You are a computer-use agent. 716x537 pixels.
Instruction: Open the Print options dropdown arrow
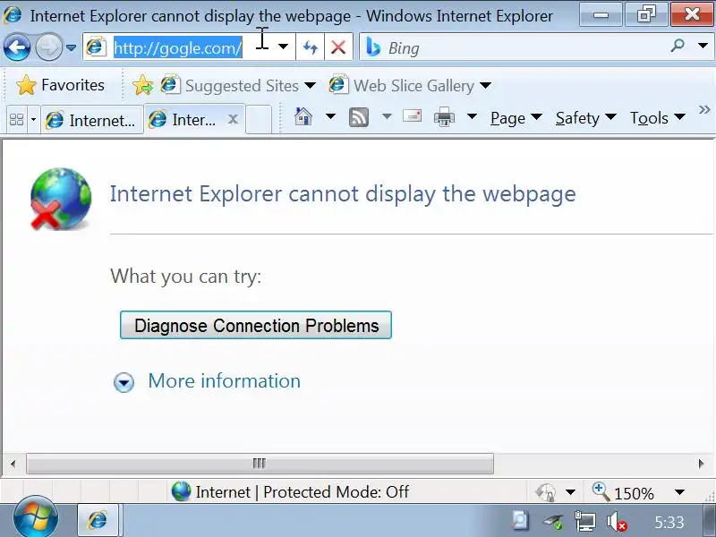tap(473, 117)
